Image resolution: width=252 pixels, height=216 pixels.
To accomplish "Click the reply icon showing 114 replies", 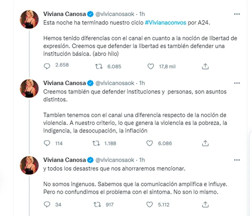I will coord(47,143).
